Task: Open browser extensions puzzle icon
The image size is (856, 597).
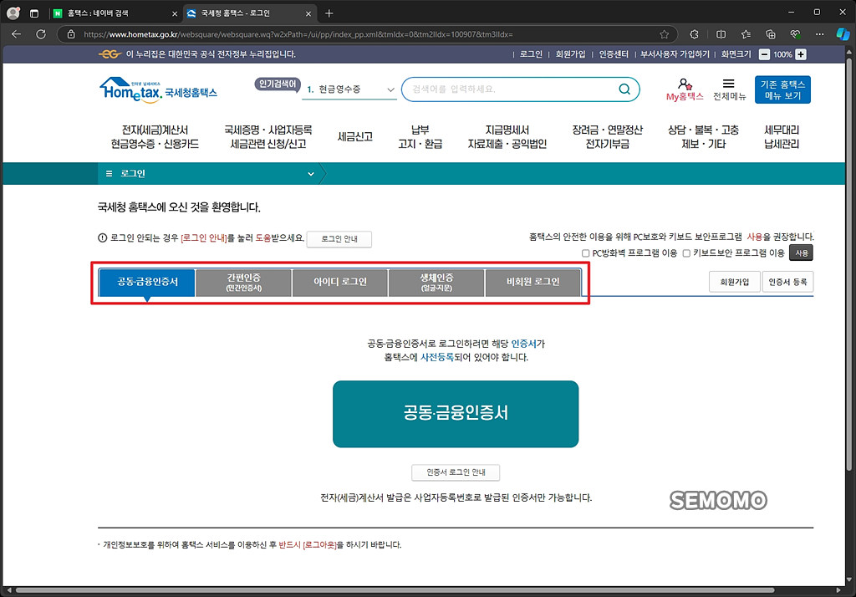Action: pyautogui.click(x=694, y=34)
